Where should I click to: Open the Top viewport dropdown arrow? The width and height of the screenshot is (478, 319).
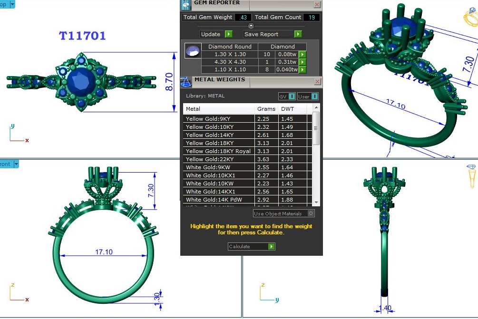[x=12, y=4]
